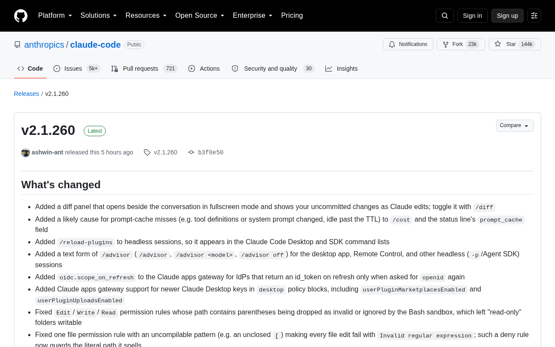Image resolution: width=555 pixels, height=347 pixels.
Task: Click the 30 security counter
Action: pos(309,69)
